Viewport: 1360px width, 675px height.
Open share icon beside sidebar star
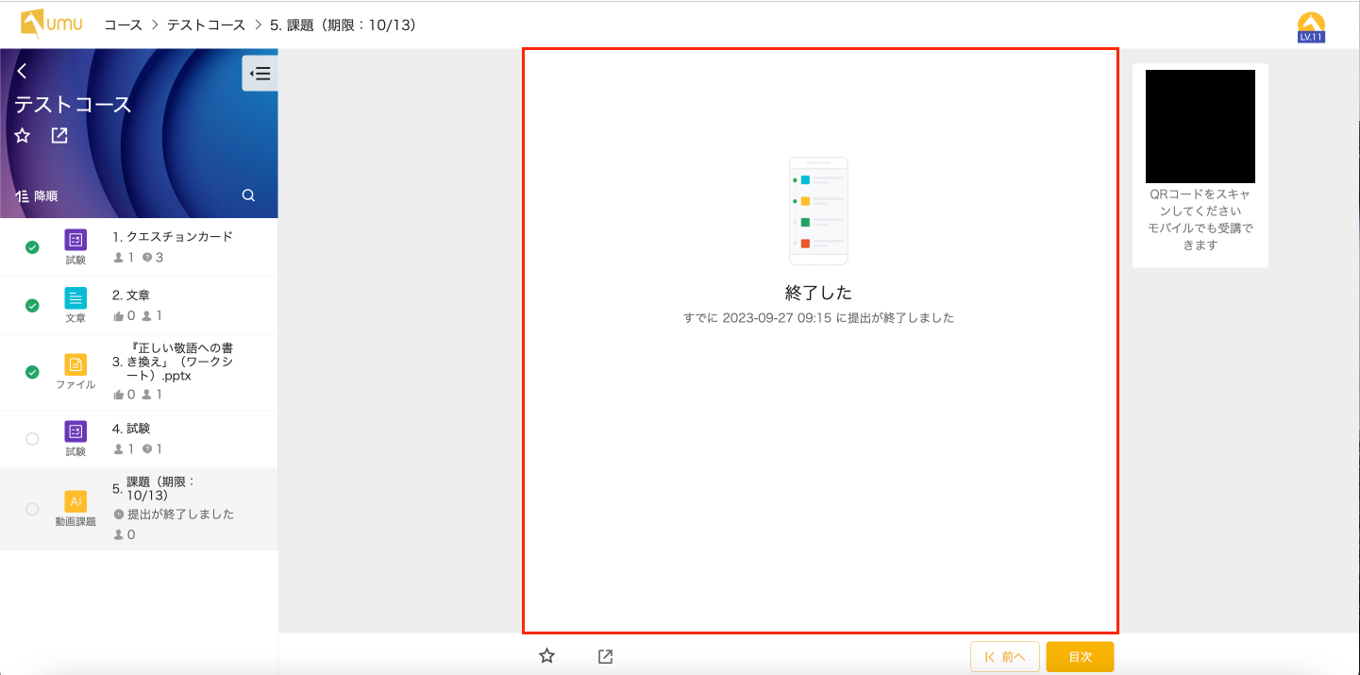coord(59,136)
